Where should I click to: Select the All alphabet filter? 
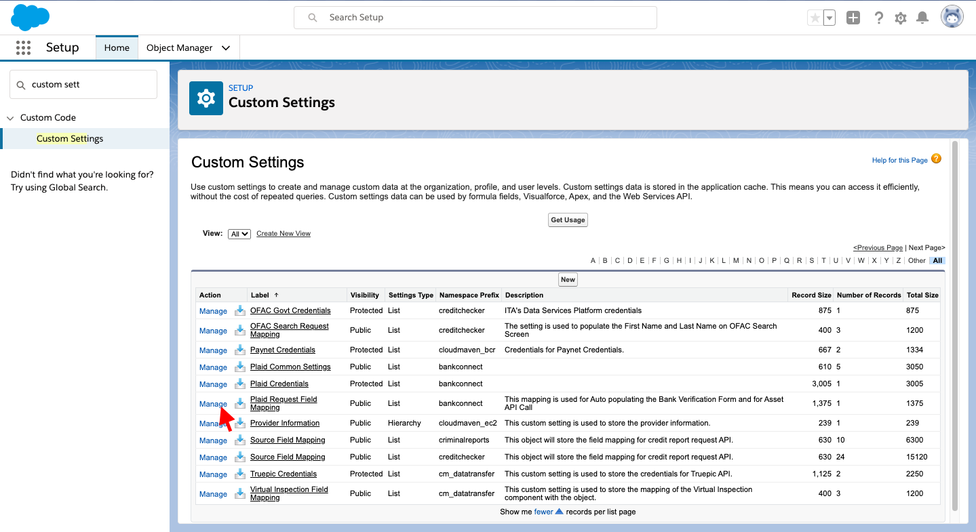(937, 260)
